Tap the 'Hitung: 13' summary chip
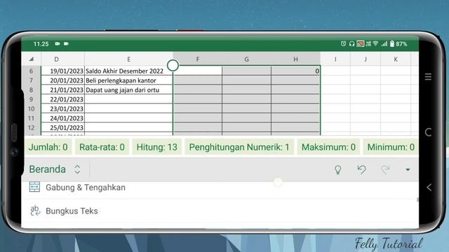Screen dimensions: 449x252 156,147
